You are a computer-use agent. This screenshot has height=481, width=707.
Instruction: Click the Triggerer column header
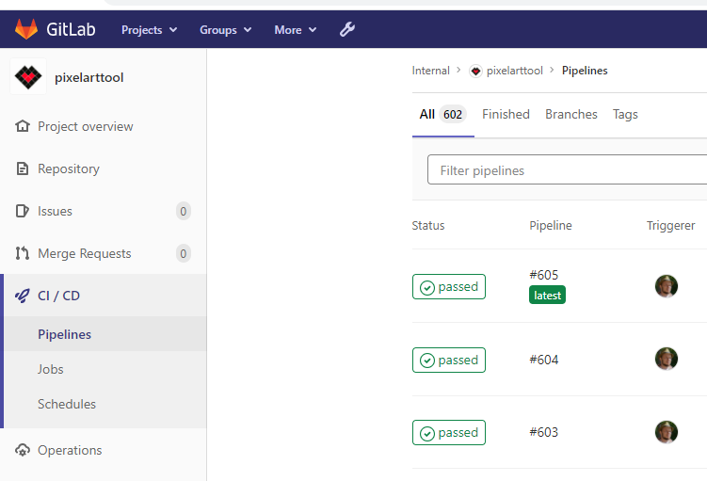coord(670,225)
